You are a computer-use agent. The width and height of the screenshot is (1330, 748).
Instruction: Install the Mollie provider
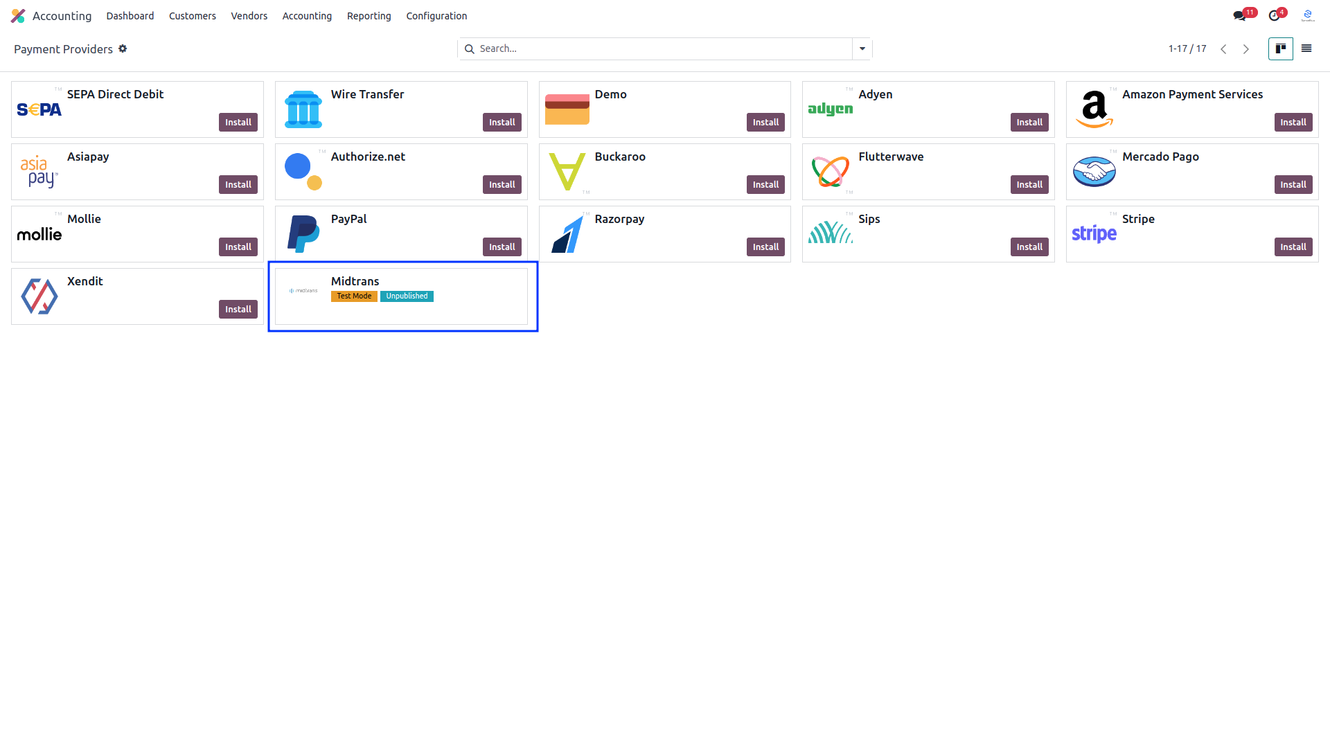pyautogui.click(x=238, y=247)
